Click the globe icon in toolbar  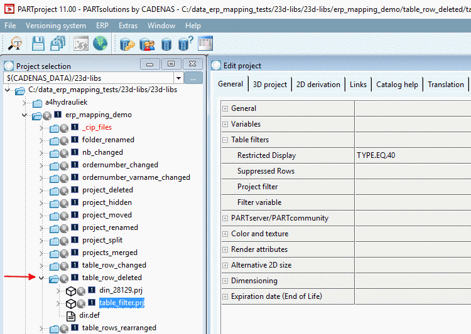tap(100, 43)
